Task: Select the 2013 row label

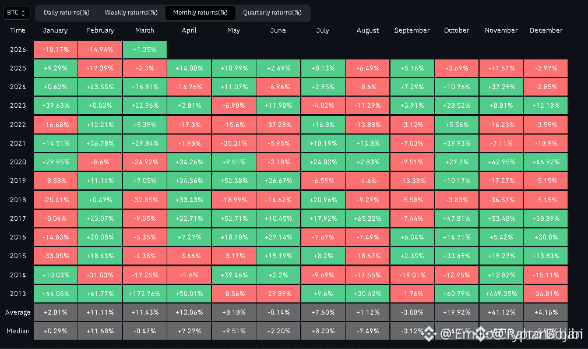Action: pos(18,294)
